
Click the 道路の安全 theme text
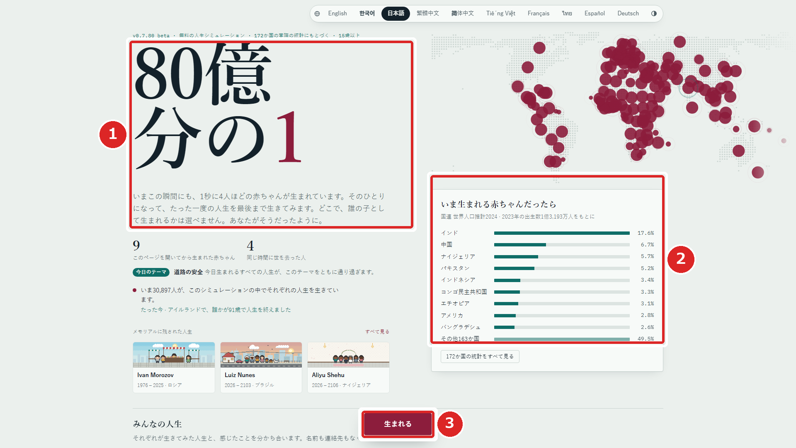point(188,272)
